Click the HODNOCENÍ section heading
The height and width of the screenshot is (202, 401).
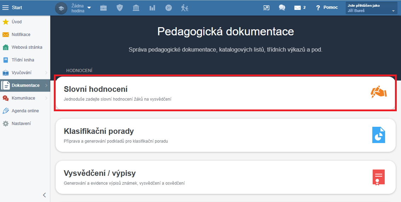click(79, 70)
